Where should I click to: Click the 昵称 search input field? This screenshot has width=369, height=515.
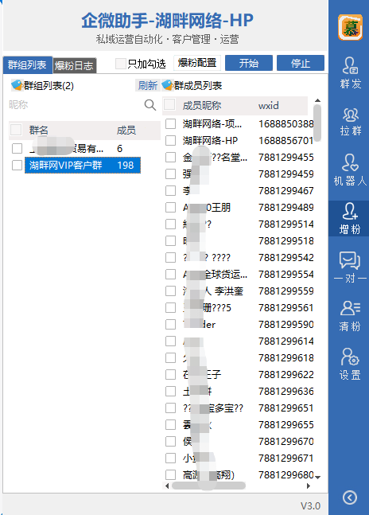(x=76, y=105)
